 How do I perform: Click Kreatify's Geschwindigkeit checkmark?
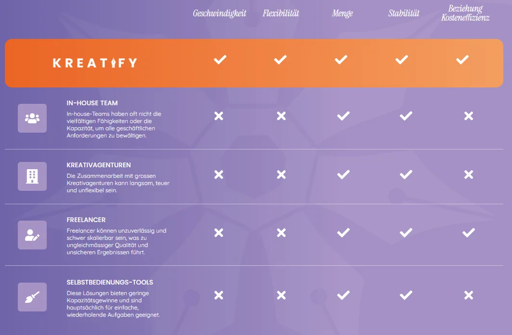coord(220,60)
